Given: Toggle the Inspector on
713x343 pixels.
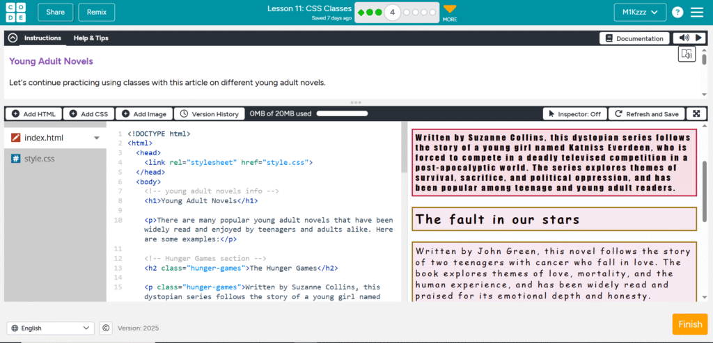Looking at the screenshot, I should 574,113.
